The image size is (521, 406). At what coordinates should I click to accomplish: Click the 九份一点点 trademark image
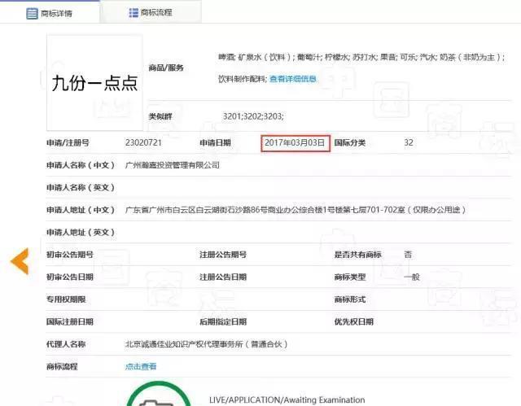(x=94, y=83)
